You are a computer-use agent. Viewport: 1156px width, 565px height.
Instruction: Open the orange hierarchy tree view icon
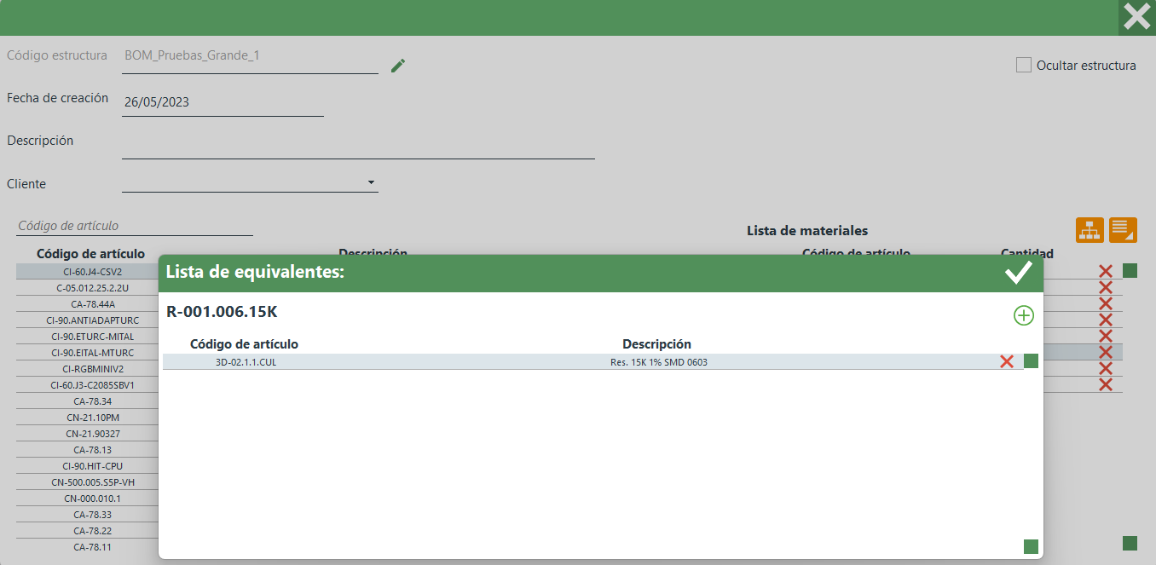[x=1090, y=230]
